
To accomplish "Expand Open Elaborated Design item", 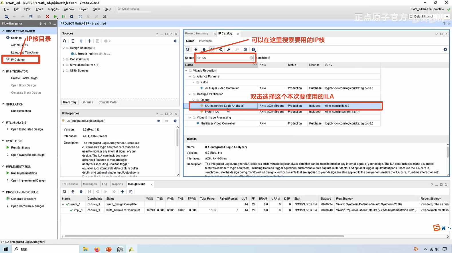I will [x=8, y=129].
